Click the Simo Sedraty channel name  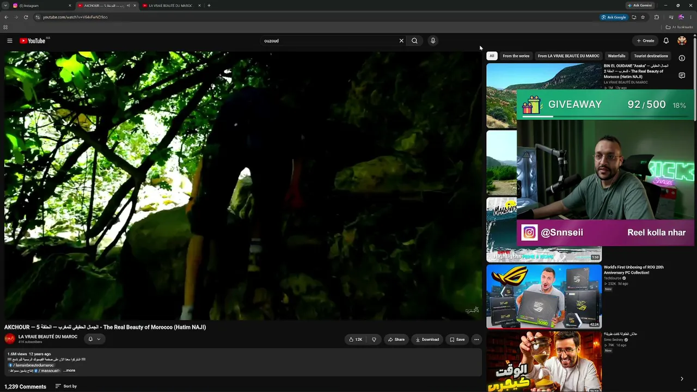pyautogui.click(x=614, y=340)
